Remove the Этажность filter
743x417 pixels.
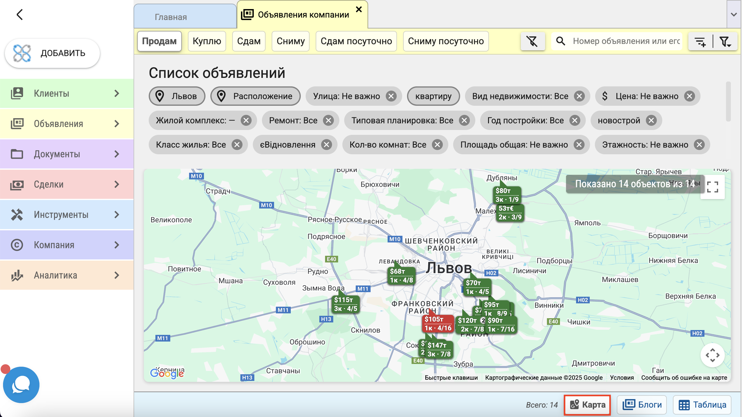click(699, 145)
